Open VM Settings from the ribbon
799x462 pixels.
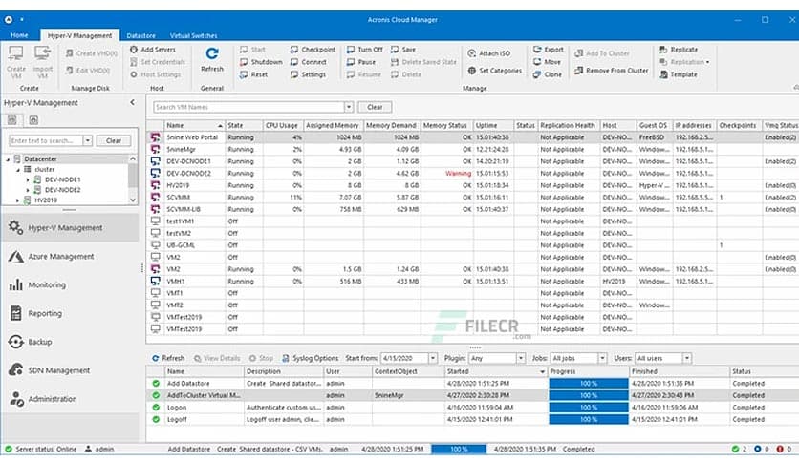click(x=308, y=74)
